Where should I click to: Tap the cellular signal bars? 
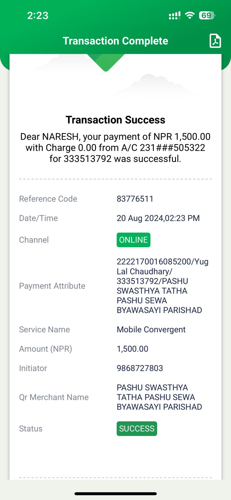174,16
